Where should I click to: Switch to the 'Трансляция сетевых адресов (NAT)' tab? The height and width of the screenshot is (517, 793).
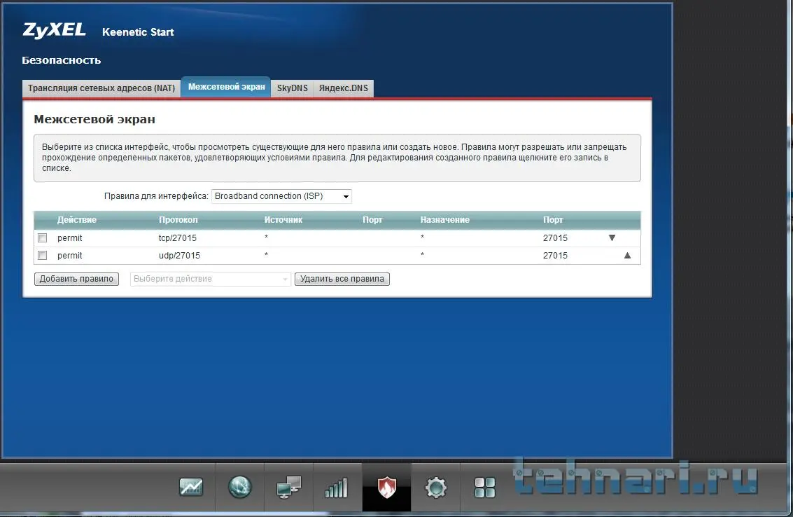pyautogui.click(x=101, y=88)
